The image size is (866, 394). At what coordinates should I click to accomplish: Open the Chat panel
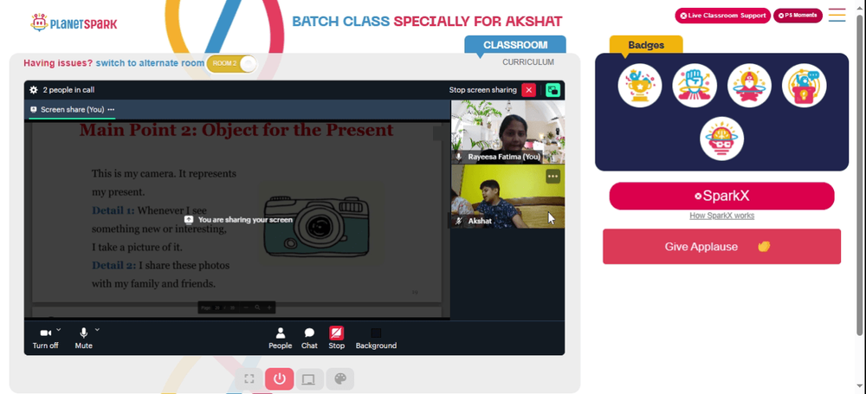309,339
